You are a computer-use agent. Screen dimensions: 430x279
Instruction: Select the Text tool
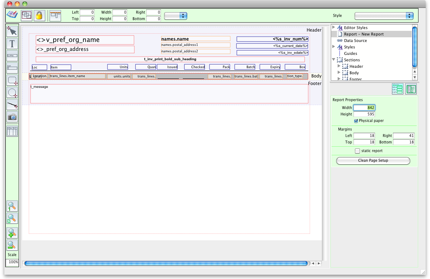click(12, 44)
